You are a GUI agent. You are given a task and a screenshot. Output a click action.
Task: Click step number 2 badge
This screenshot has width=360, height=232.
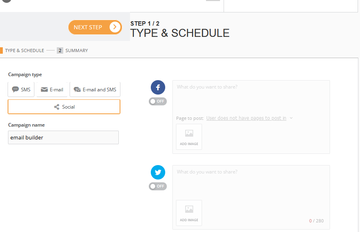click(x=60, y=50)
